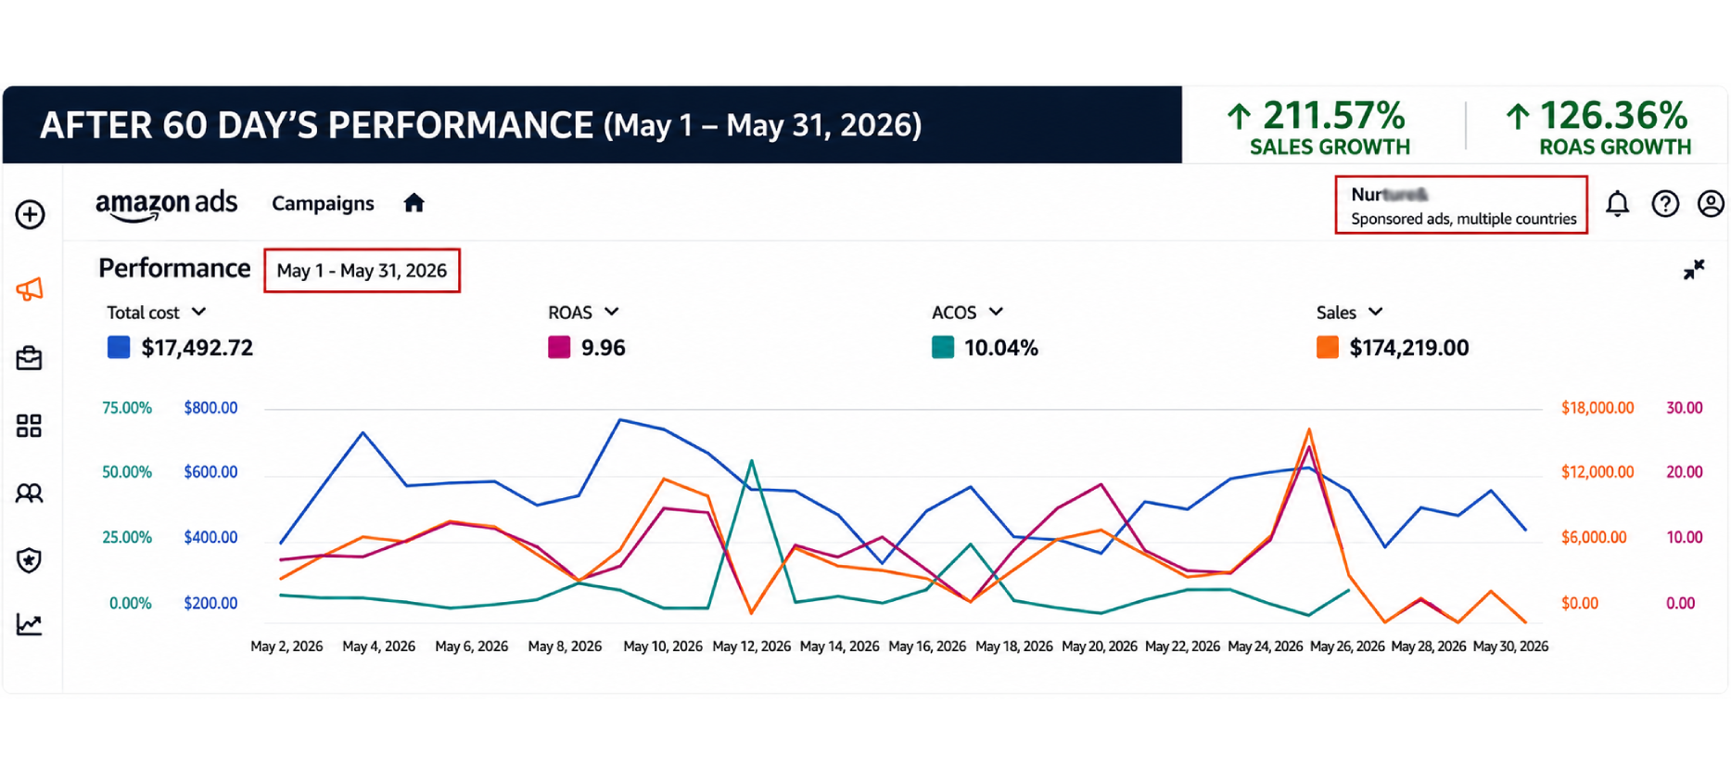Go to the home icon

[x=414, y=203]
